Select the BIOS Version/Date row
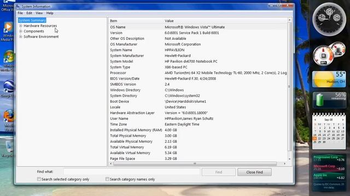Viewport: 350px width, 196px height. (198, 78)
